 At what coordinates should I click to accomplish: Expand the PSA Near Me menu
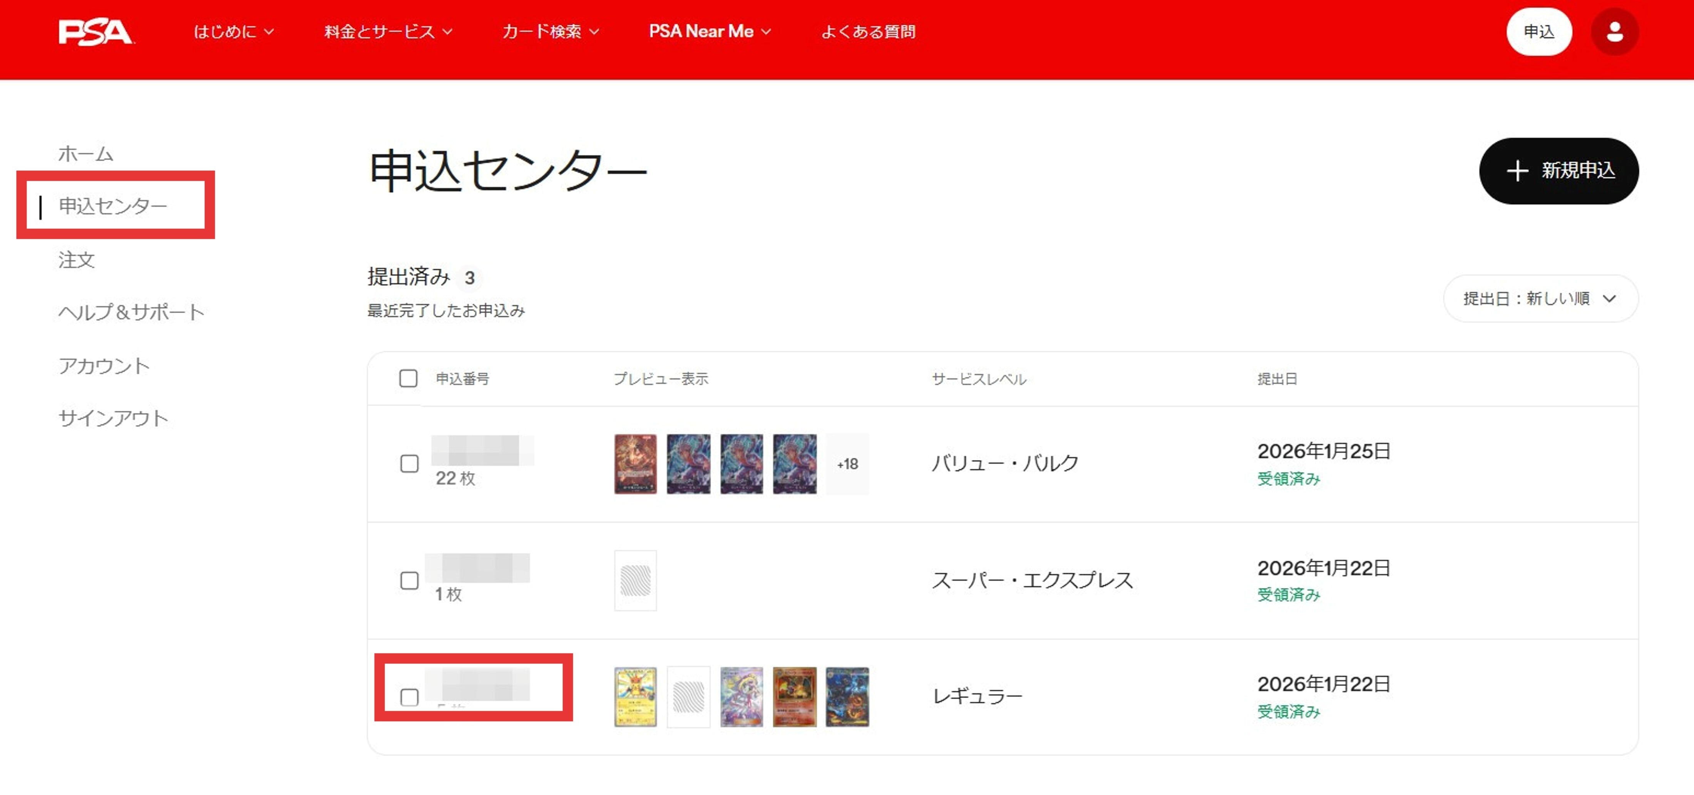[710, 32]
